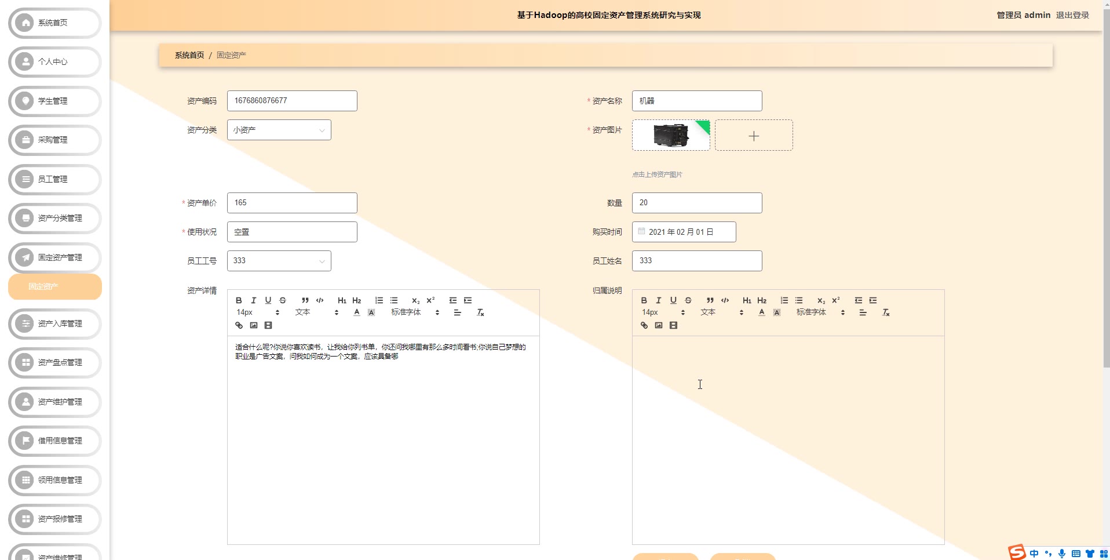Toggle italic in 归属说明 editor
This screenshot has width=1110, height=560.
(x=658, y=300)
